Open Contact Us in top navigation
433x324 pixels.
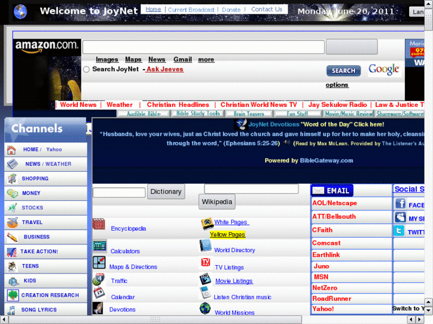[x=266, y=10]
